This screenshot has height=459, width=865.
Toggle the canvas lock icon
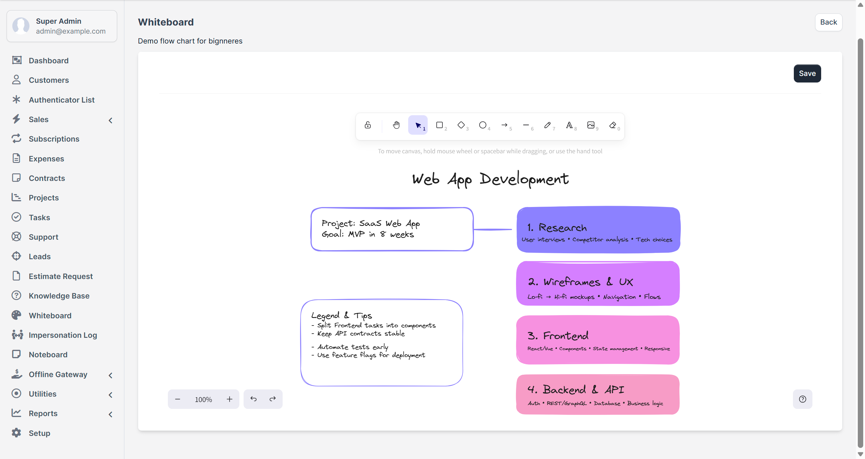tap(368, 125)
